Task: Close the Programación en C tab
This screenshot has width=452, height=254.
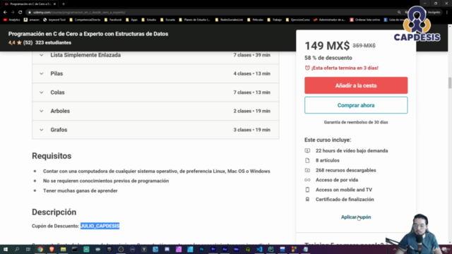Action: (x=54, y=4)
